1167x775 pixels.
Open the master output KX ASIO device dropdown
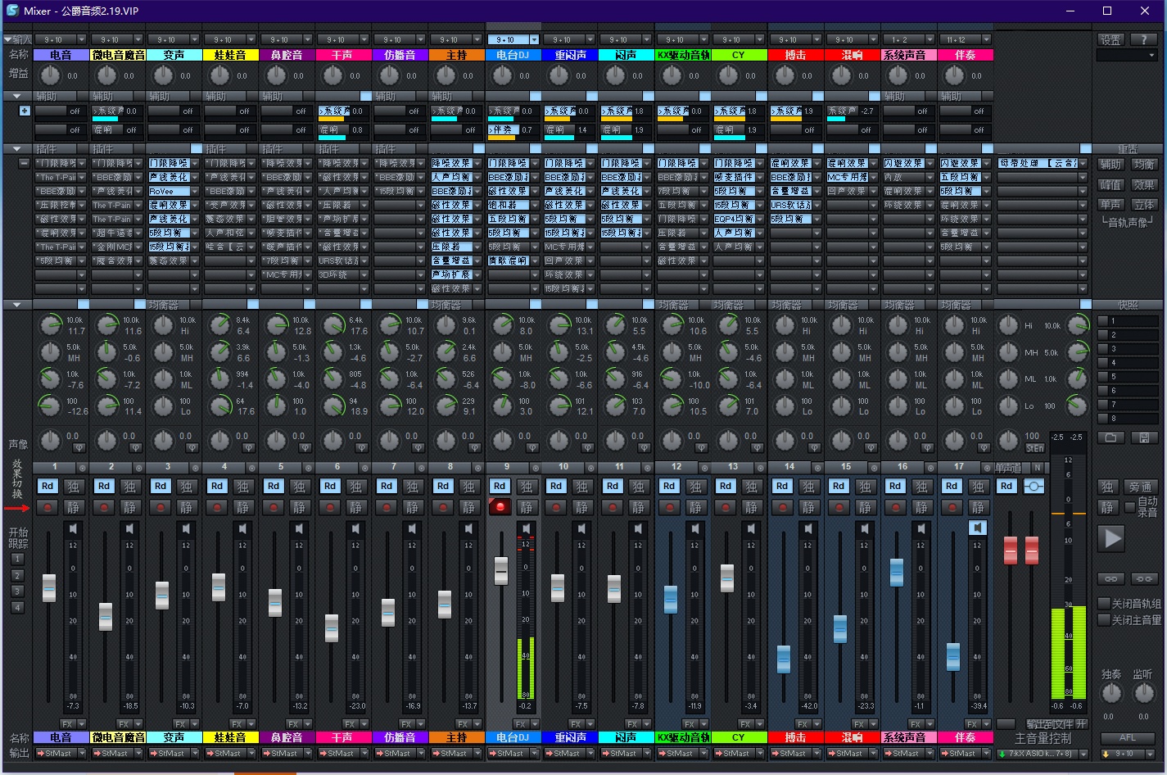(1084, 754)
